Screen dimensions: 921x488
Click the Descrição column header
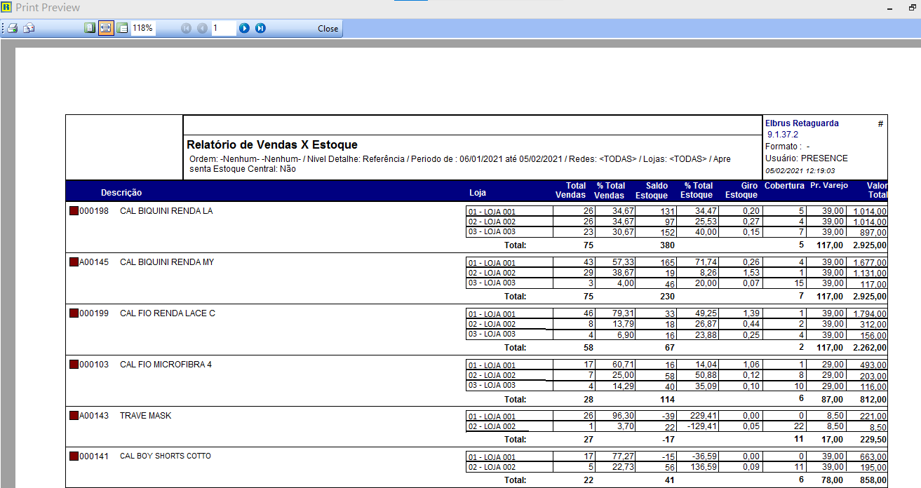coord(121,193)
